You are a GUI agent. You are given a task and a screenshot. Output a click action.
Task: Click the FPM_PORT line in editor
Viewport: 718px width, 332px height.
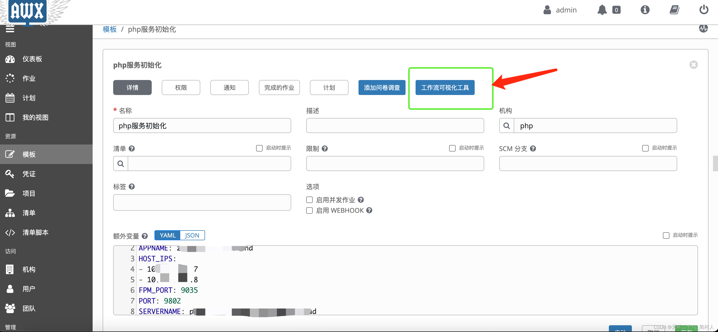168,290
